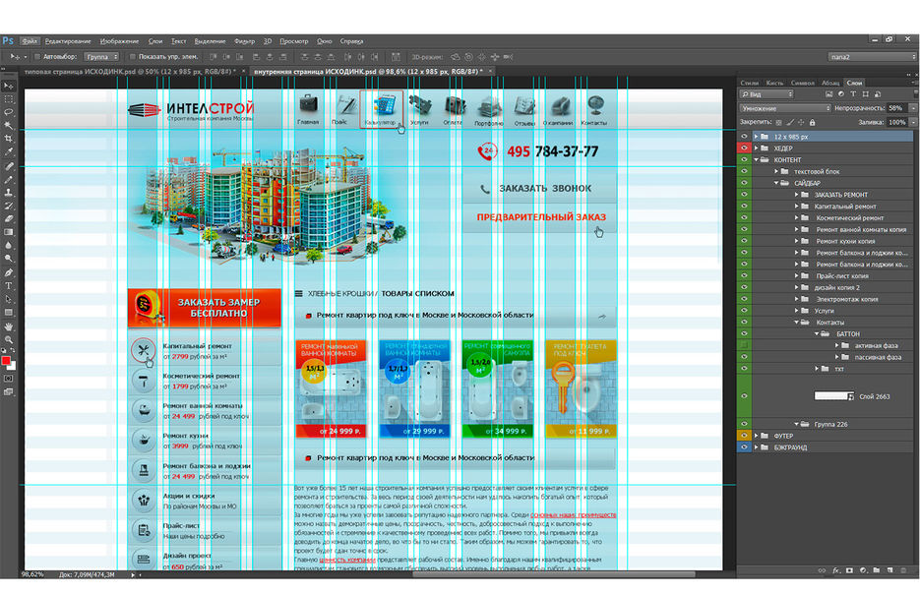Select the Dodge tool
This screenshot has height=594, width=920.
click(8, 258)
